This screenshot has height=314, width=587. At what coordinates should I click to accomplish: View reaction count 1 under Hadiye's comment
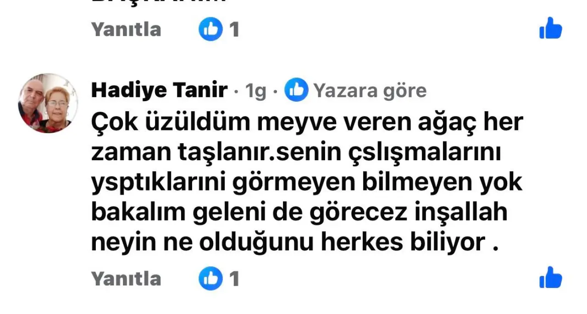click(x=234, y=278)
